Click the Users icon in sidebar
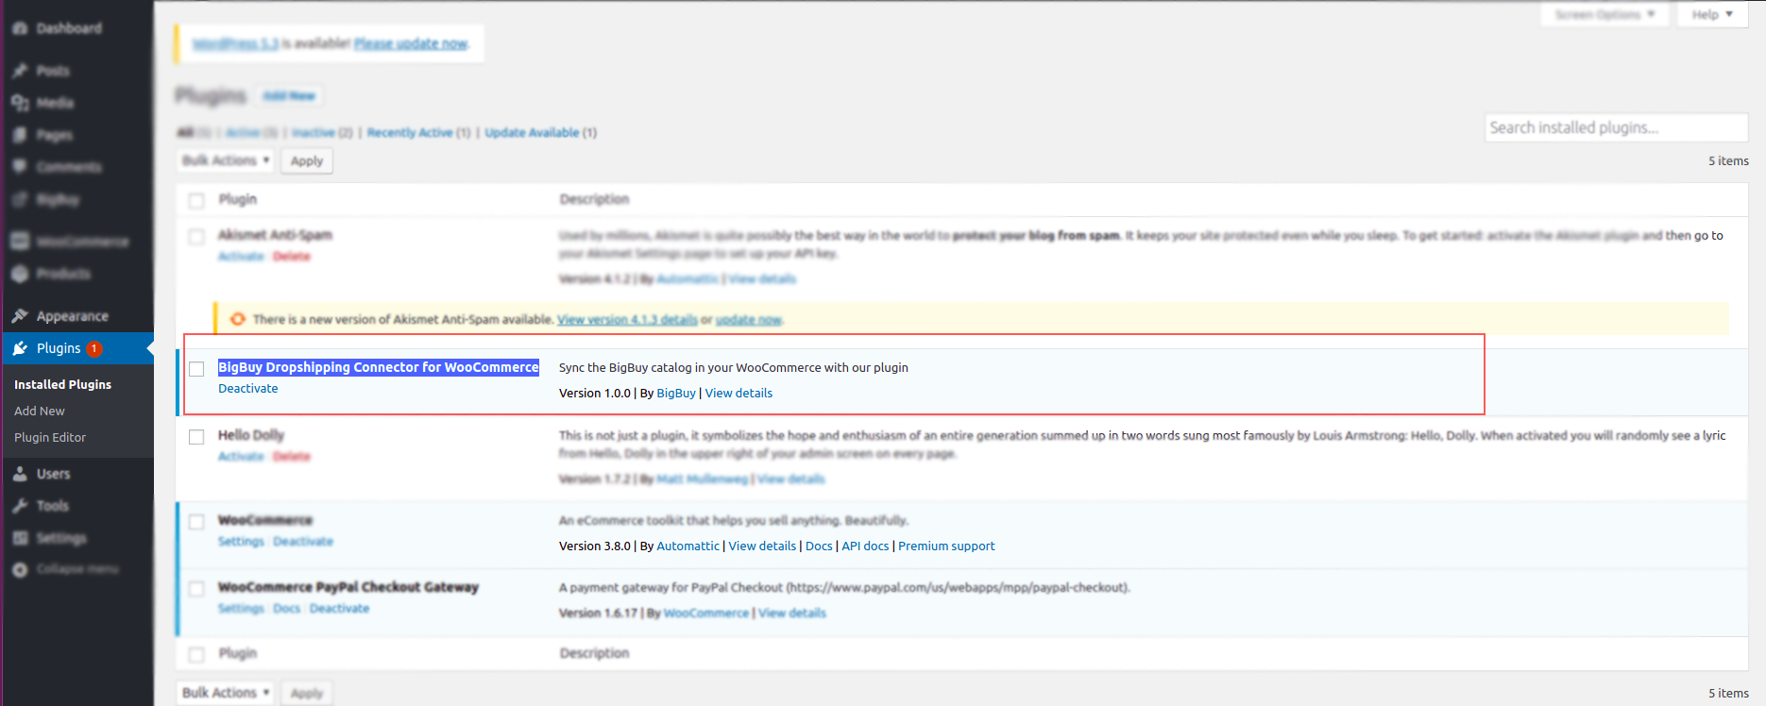The width and height of the screenshot is (1766, 706). (20, 474)
